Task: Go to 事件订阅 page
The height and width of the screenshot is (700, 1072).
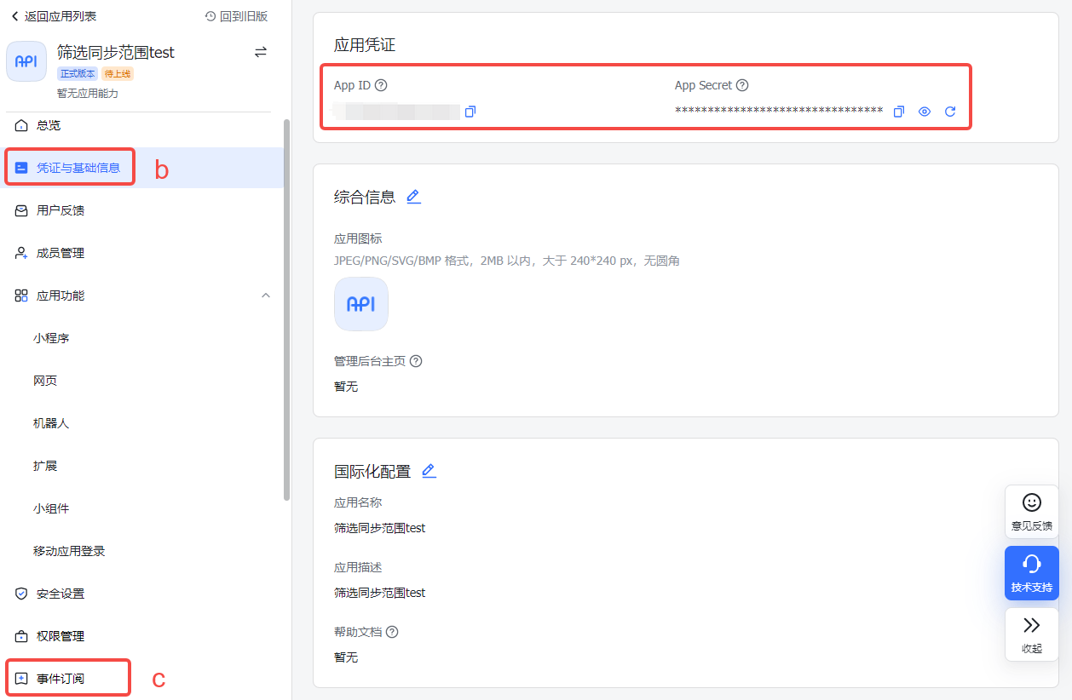Action: (x=61, y=679)
